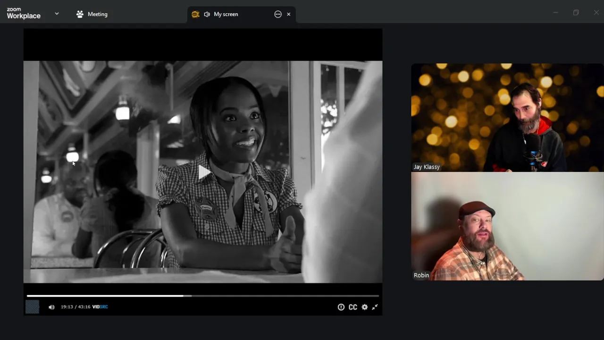Open the Zoom Workplace dropdown arrow
604x340 pixels.
(57, 14)
